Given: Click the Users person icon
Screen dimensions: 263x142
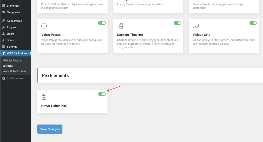Looking at the screenshot, I should tap(4, 34).
